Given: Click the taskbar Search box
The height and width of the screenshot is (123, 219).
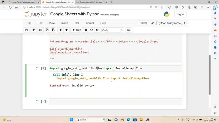Looking at the screenshot, I should (x=90, y=120).
